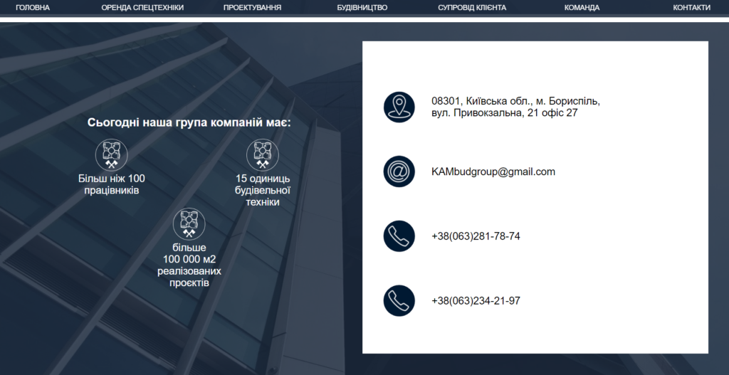
Task: Click the icon above 'Більш ніж 100 працівників'
Action: coord(111,154)
